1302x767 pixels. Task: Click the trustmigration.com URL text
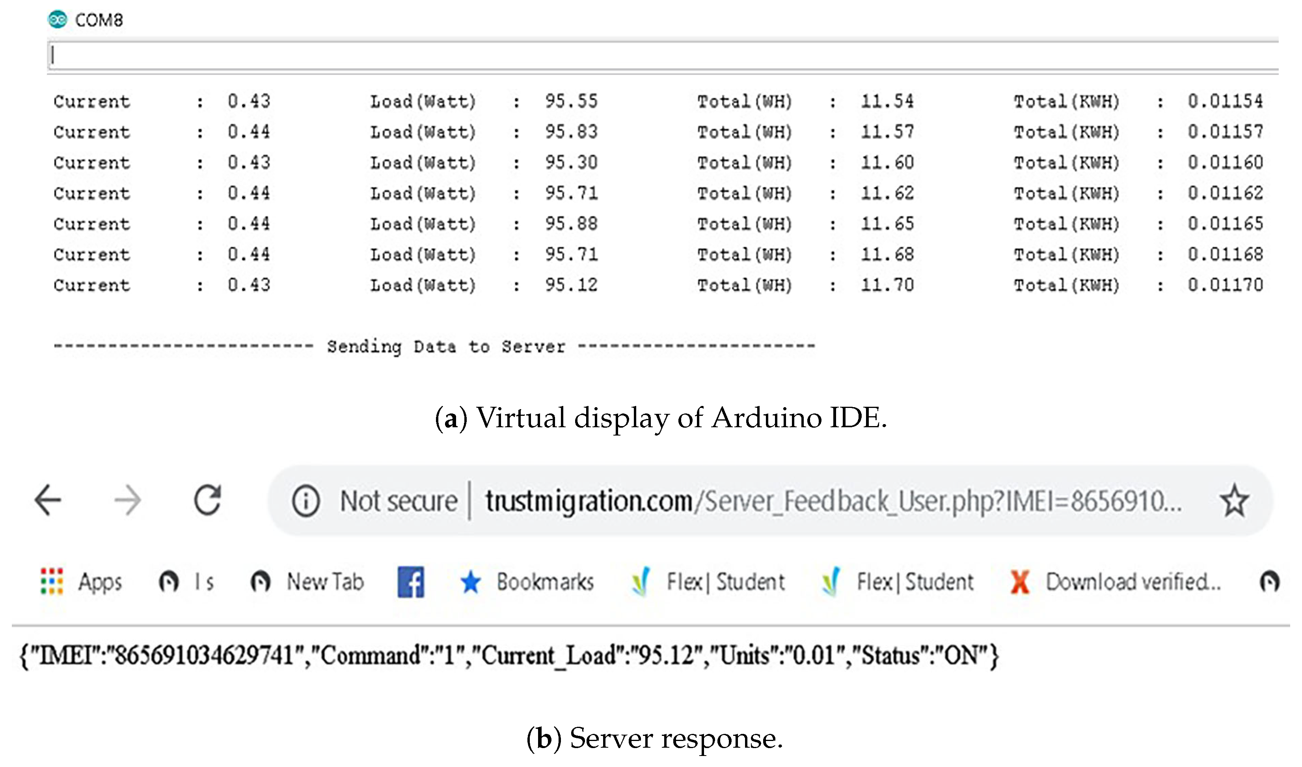[x=588, y=501]
